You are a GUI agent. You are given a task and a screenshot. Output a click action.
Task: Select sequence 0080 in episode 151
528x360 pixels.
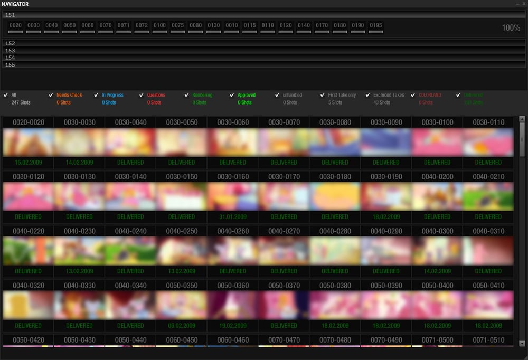(x=196, y=27)
